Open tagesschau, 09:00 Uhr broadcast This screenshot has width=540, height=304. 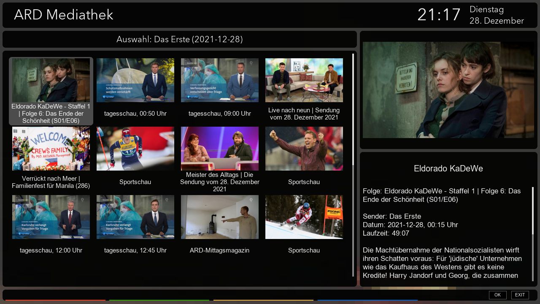pyautogui.click(x=219, y=80)
